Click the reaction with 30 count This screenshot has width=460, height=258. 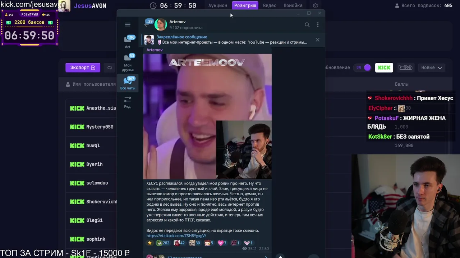[195, 243]
